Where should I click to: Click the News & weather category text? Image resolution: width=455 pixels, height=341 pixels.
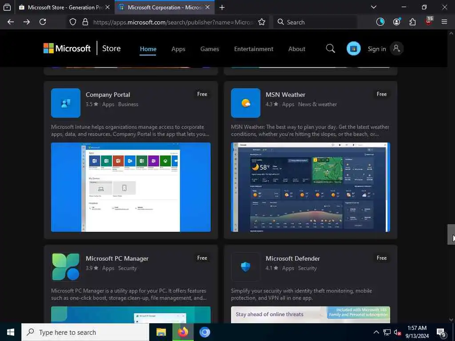point(317,104)
